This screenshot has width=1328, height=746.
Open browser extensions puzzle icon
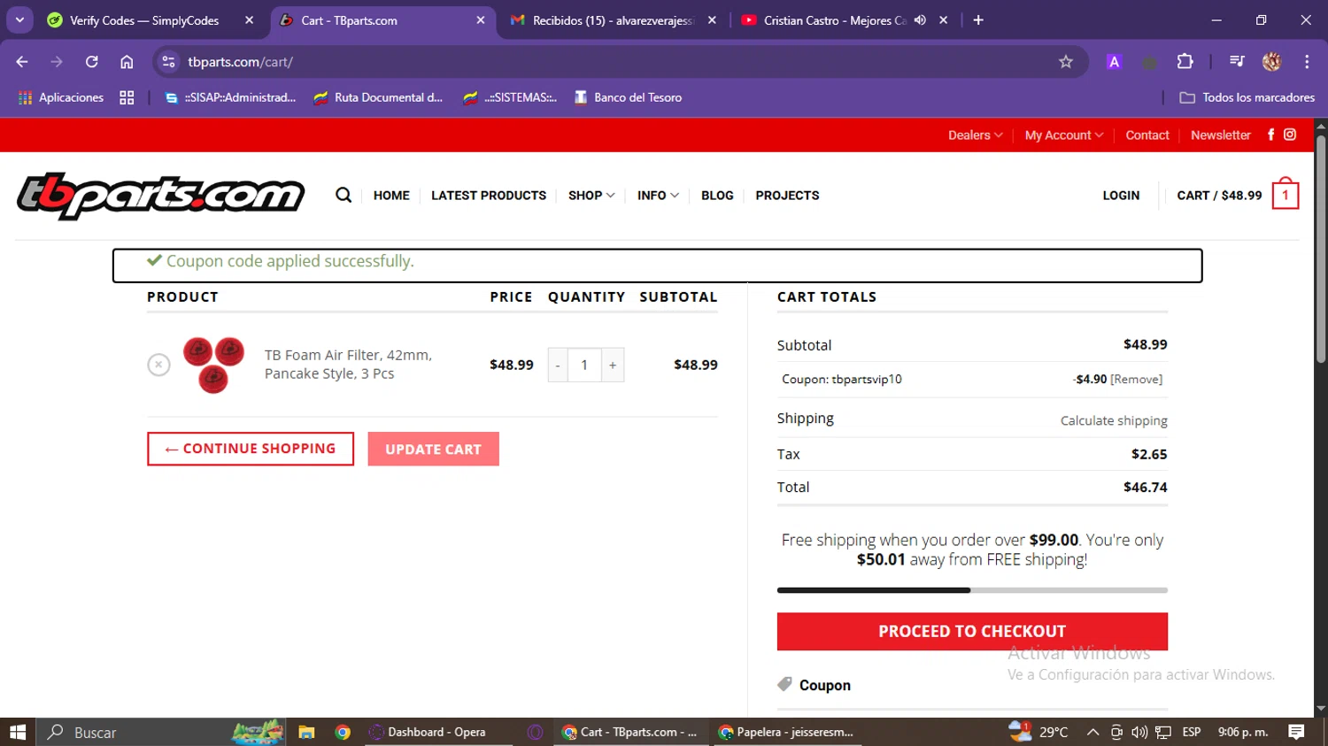tap(1185, 62)
